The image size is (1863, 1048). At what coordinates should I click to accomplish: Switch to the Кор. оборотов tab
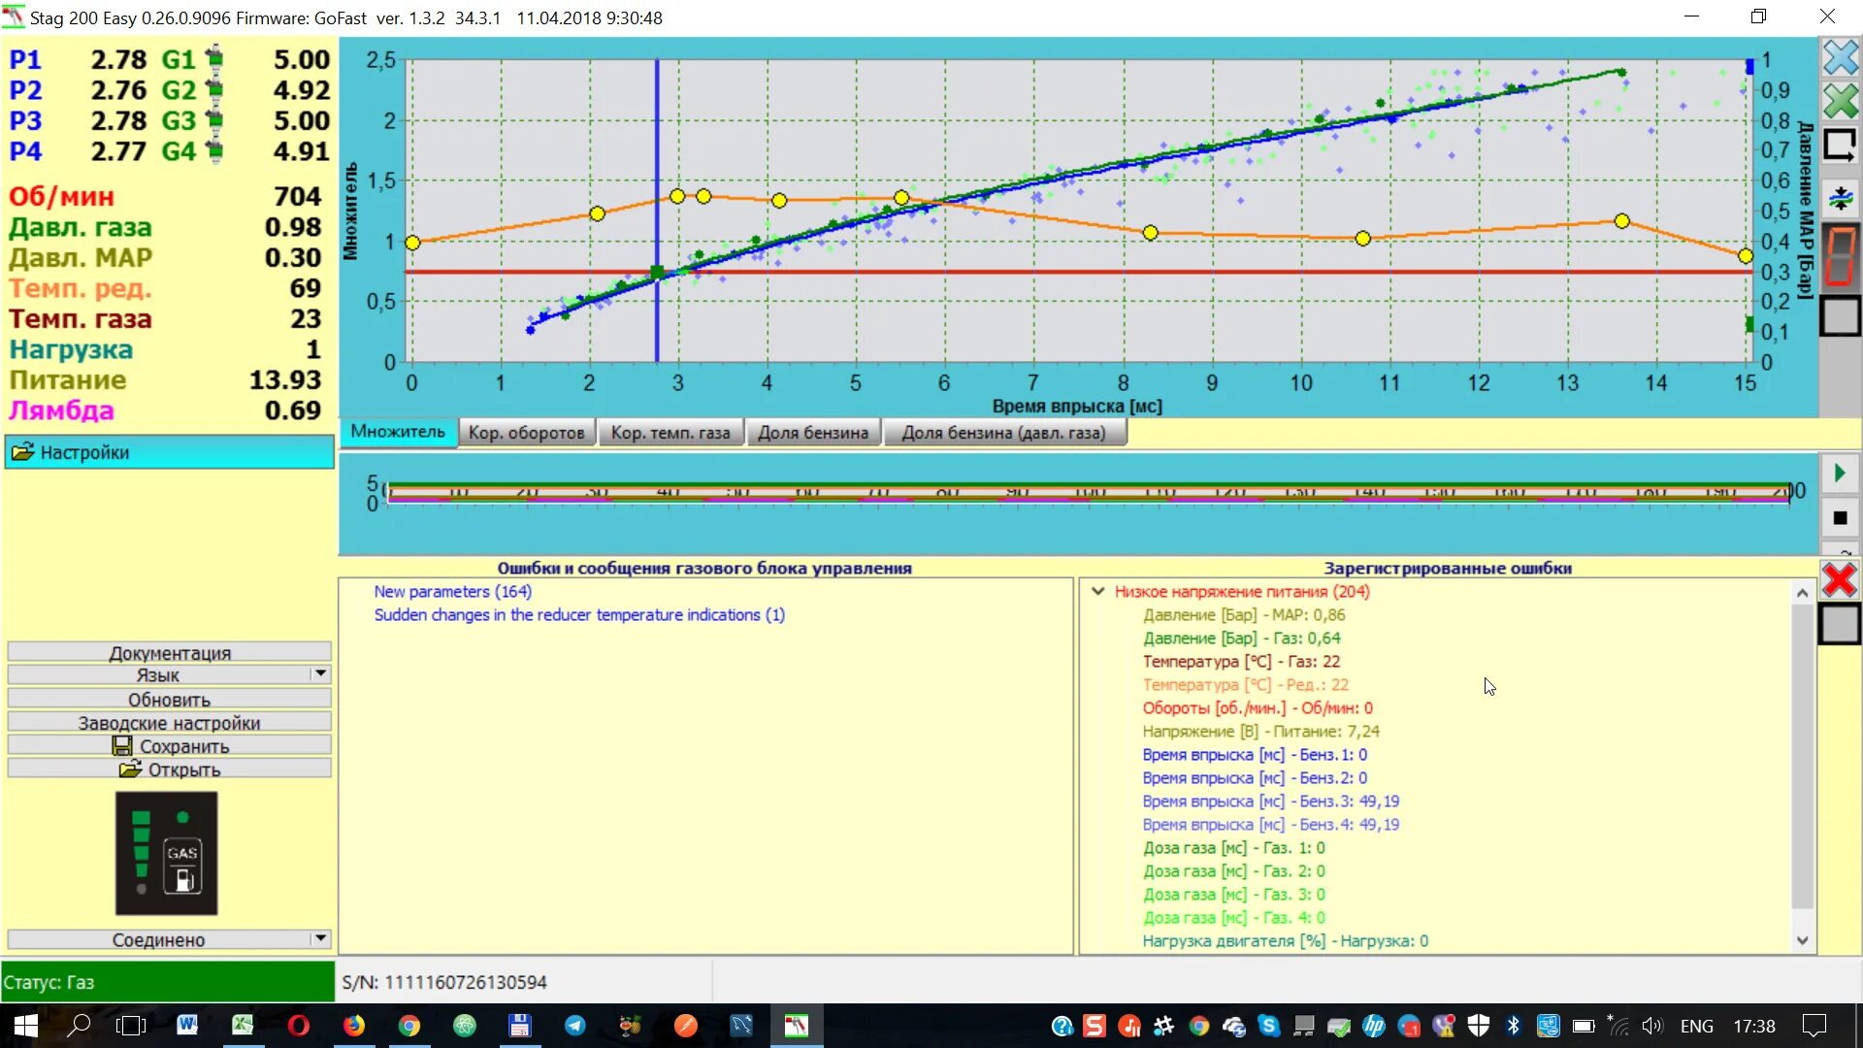(526, 433)
